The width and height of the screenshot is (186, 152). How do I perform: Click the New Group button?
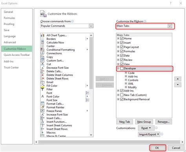[144, 122]
